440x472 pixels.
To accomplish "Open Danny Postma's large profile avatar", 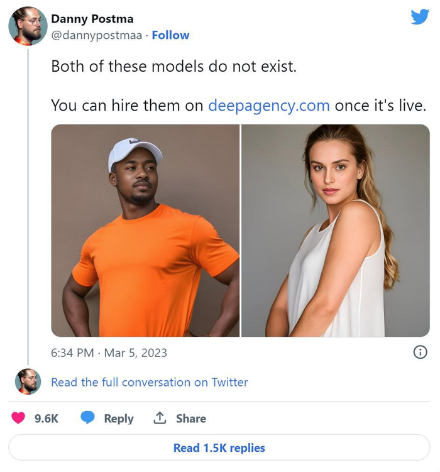I will (28, 26).
